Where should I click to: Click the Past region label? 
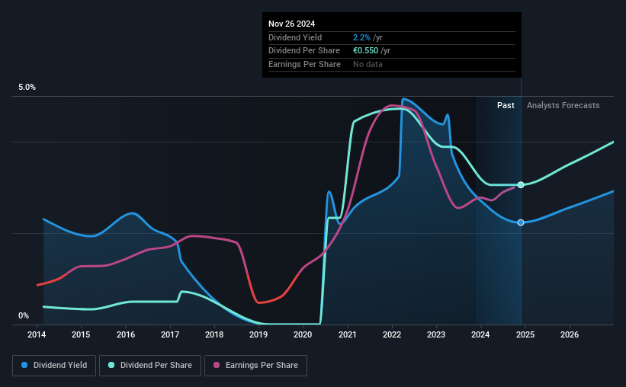(x=506, y=105)
